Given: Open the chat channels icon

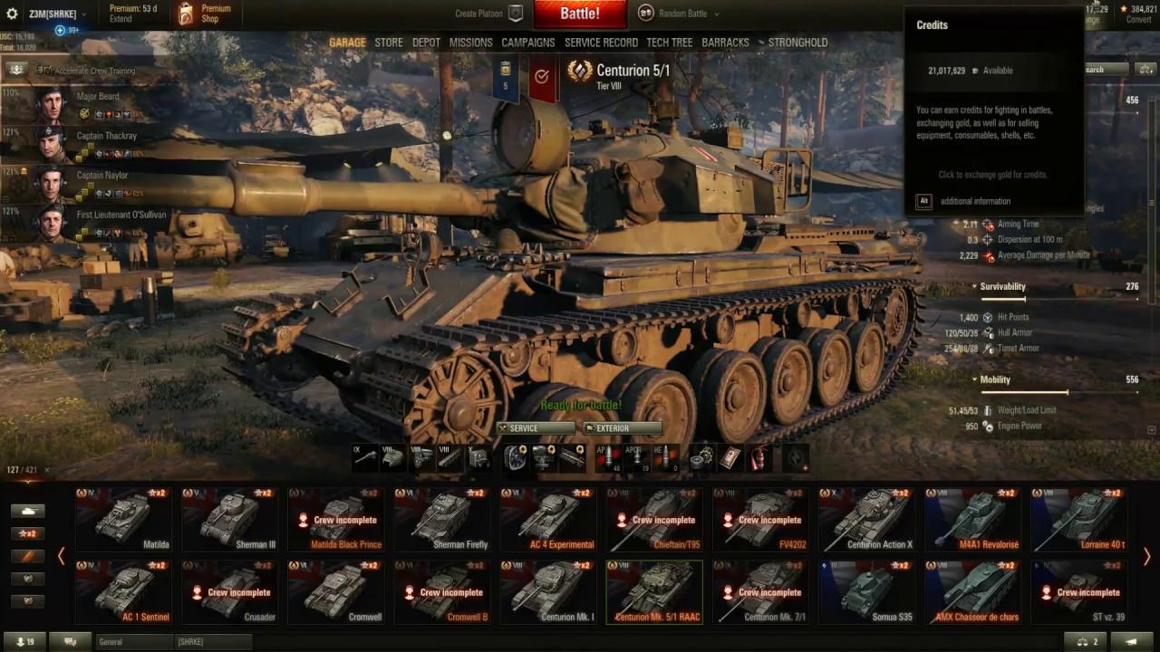Looking at the screenshot, I should 70,641.
